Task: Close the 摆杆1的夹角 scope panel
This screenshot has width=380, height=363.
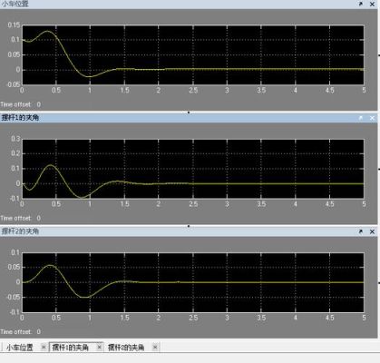Action: 372,118
